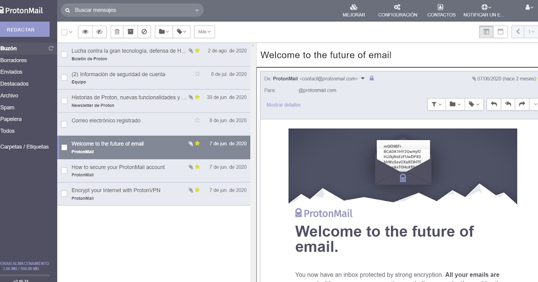The height and width of the screenshot is (282, 538).
Task: Reply all using double-arrow icon
Action: tap(508, 104)
